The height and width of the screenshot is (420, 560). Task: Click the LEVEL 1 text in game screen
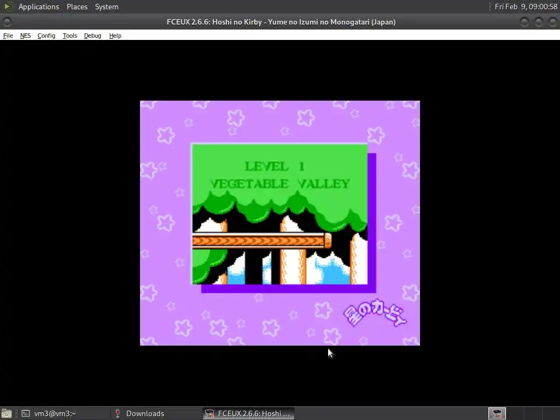pos(275,166)
